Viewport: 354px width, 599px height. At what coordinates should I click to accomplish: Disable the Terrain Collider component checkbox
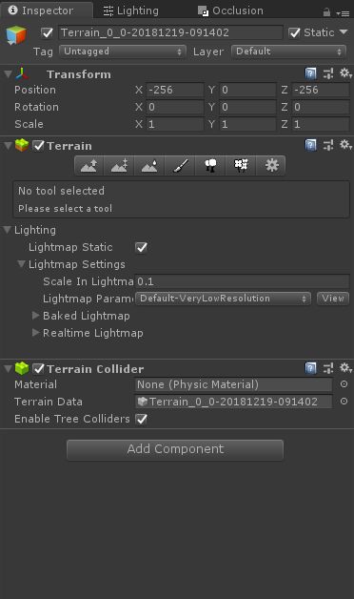point(38,368)
